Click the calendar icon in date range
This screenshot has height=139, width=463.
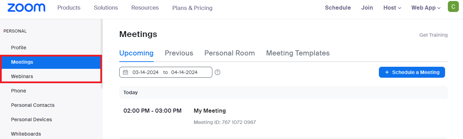(x=125, y=72)
